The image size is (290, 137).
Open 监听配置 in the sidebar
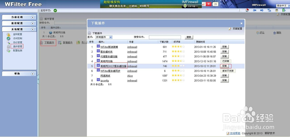coord(18,35)
